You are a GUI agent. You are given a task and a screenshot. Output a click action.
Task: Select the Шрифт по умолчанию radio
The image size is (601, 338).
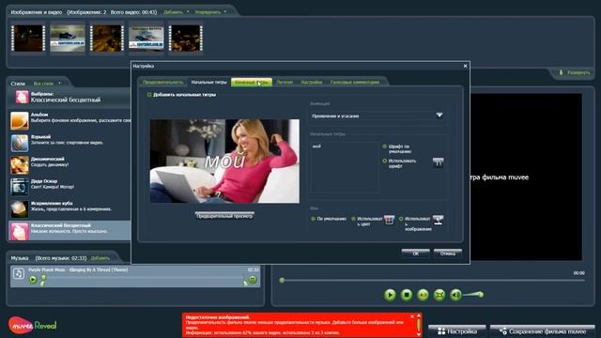(385, 146)
